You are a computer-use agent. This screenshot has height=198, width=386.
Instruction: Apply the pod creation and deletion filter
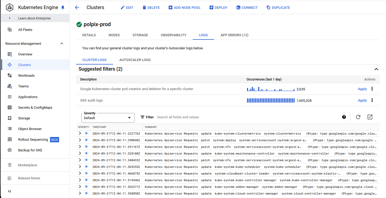point(362,89)
